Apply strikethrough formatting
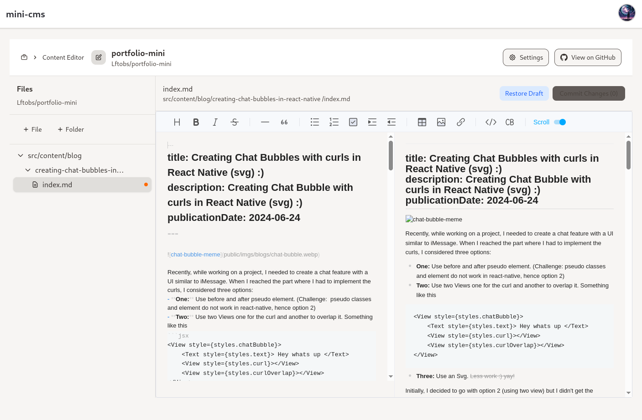 tap(234, 122)
